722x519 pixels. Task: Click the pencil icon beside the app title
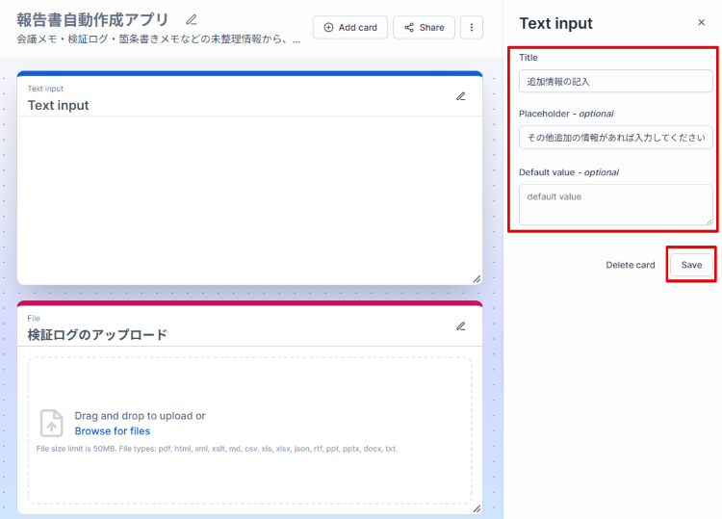(192, 19)
